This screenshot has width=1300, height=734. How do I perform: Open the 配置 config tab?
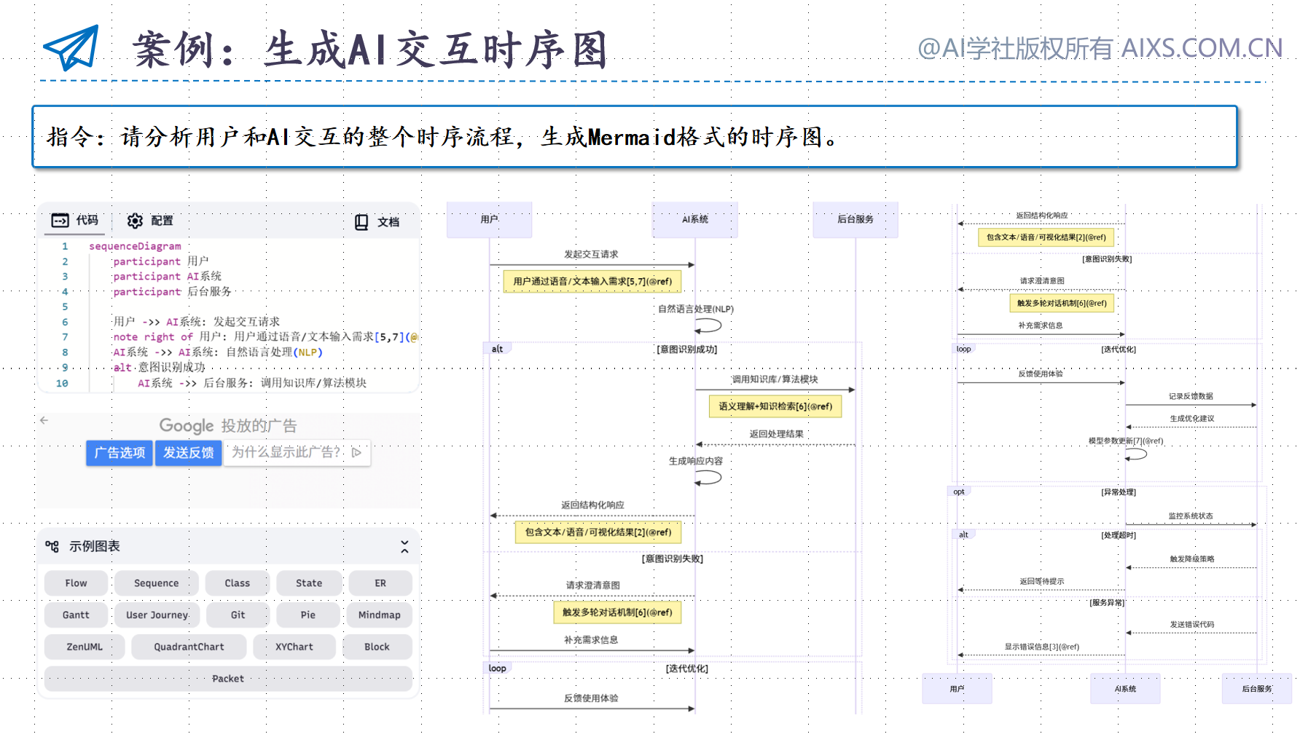pyautogui.click(x=150, y=221)
